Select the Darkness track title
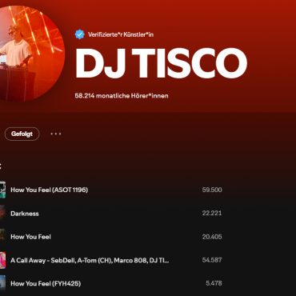The height and width of the screenshot is (296, 296). (25, 214)
